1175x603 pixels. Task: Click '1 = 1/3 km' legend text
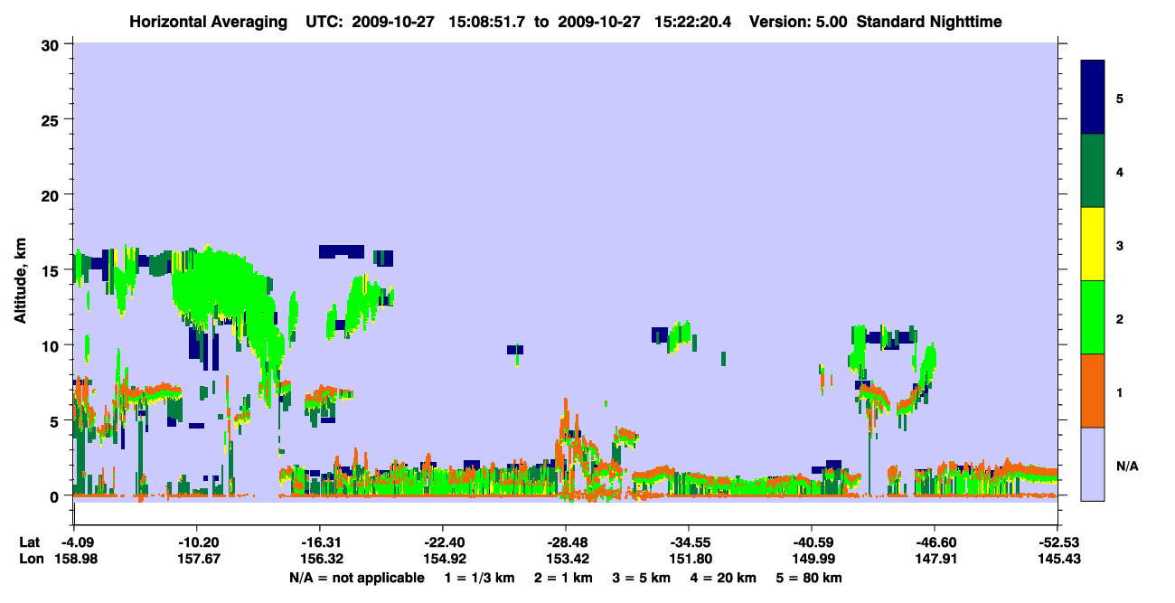tap(477, 578)
